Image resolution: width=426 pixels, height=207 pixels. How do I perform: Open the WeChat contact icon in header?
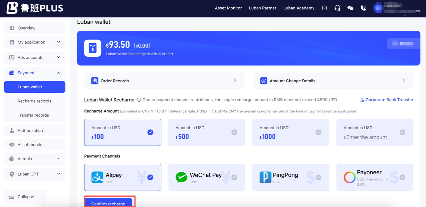tap(350, 8)
